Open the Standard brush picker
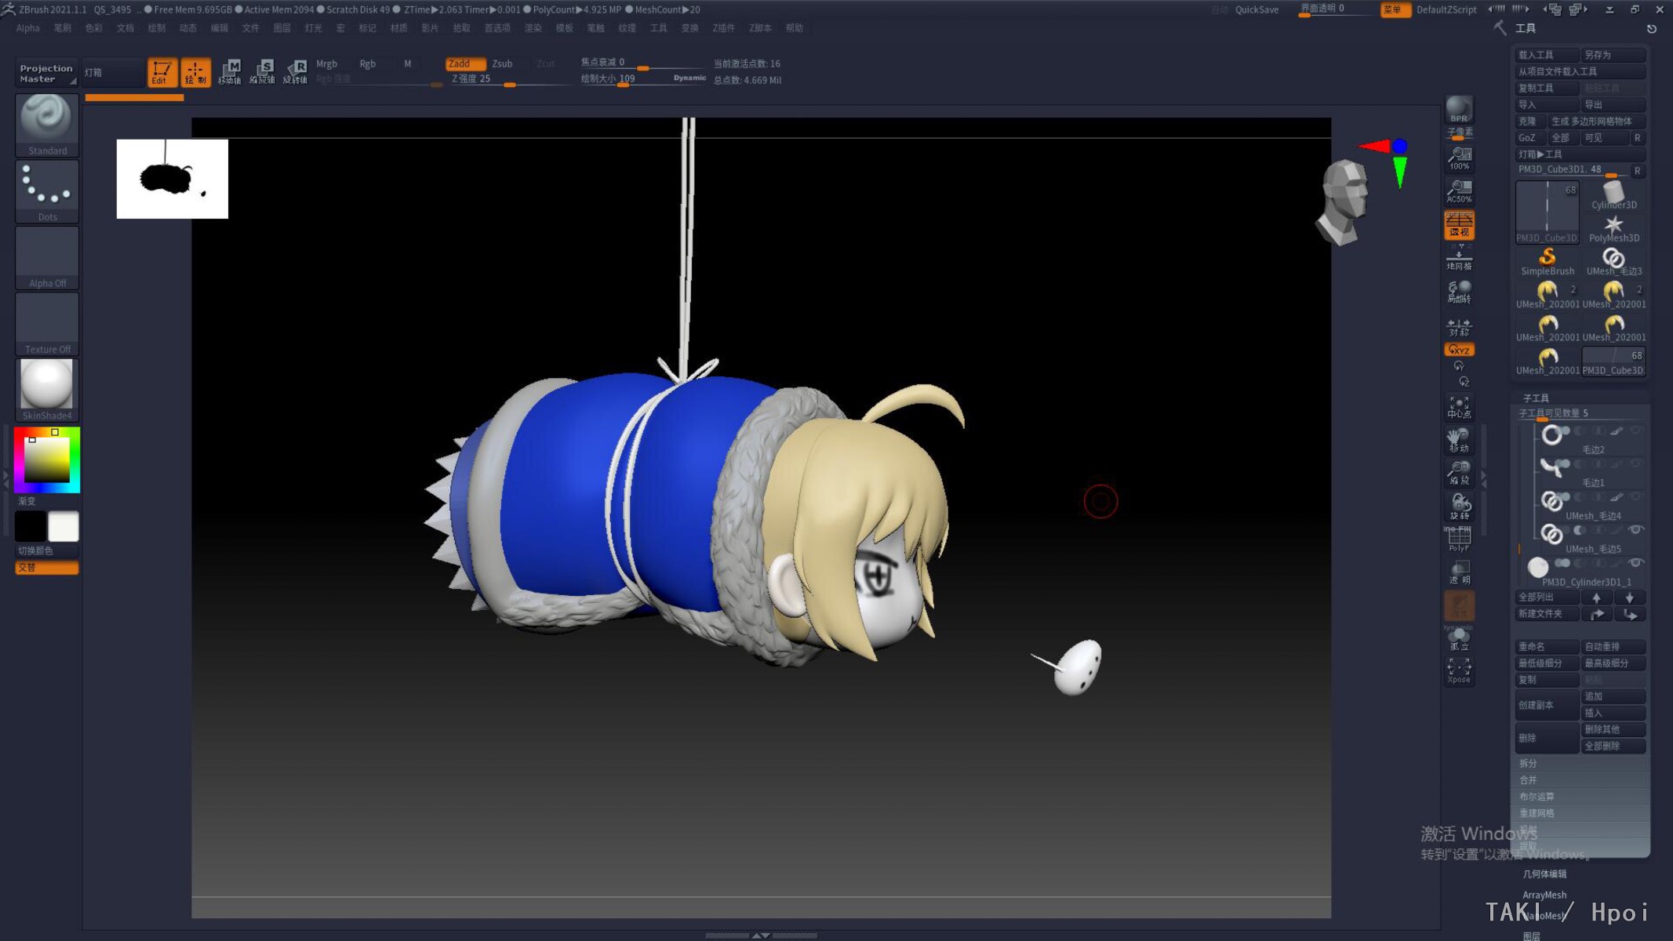This screenshot has width=1673, height=941. [47, 124]
